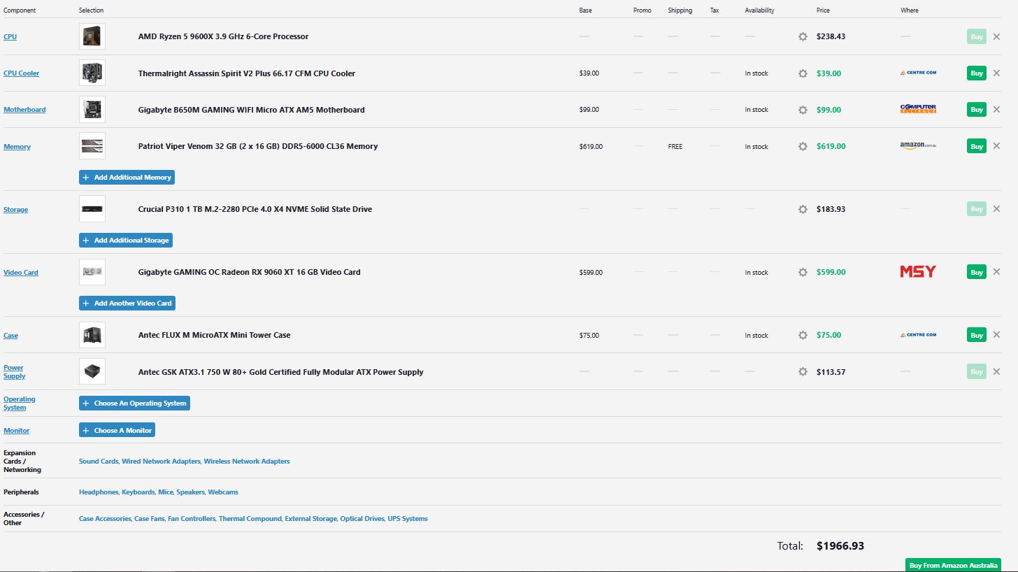Image resolution: width=1018 pixels, height=572 pixels.
Task: Click the Antec GSK power supply thumbnail
Action: (92, 371)
